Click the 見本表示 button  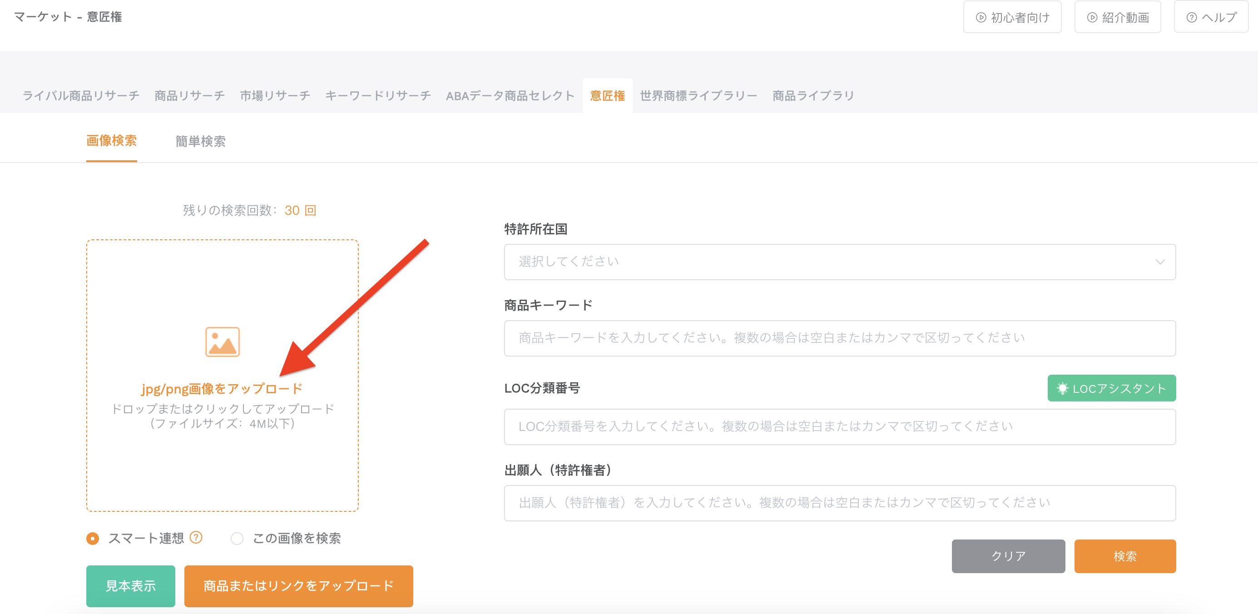pyautogui.click(x=131, y=586)
